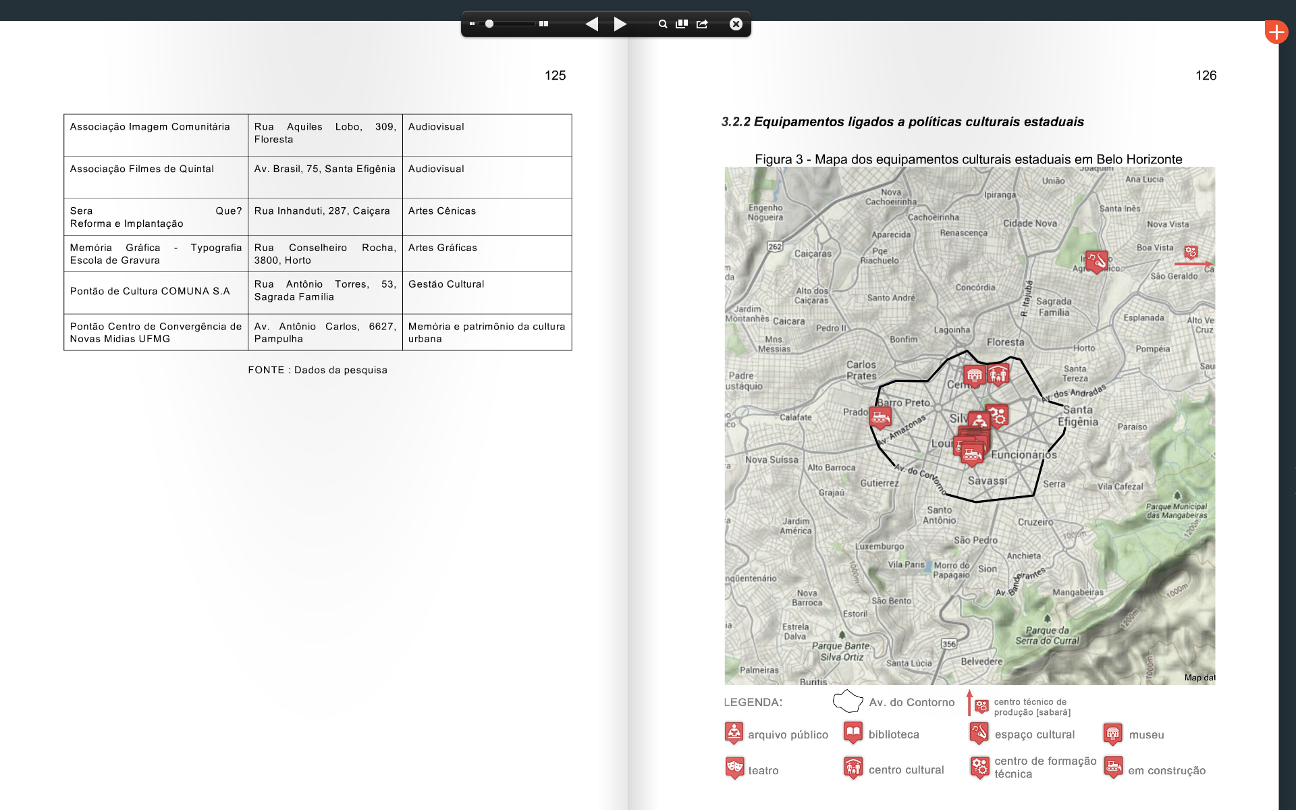Click the Av. do Contorno outline legend symbol
This screenshot has width=1296, height=810.
coord(848,701)
